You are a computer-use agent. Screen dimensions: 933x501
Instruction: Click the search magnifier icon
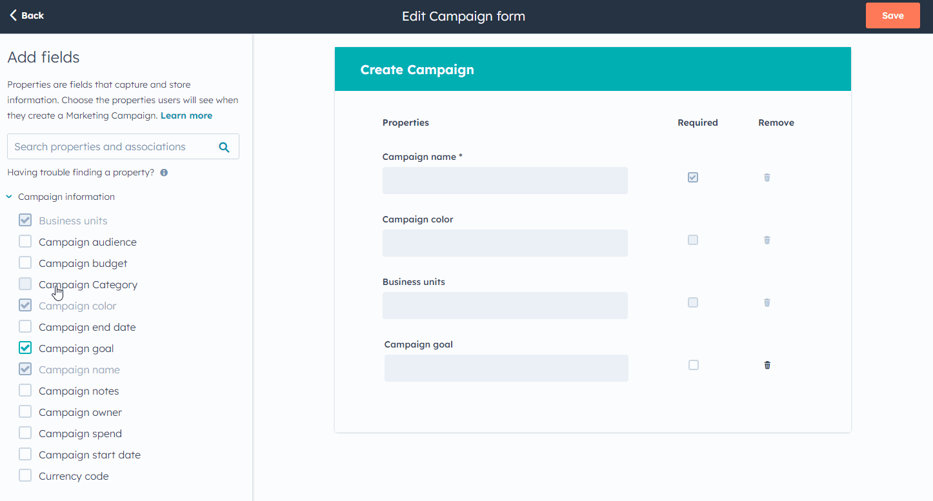[x=224, y=146]
